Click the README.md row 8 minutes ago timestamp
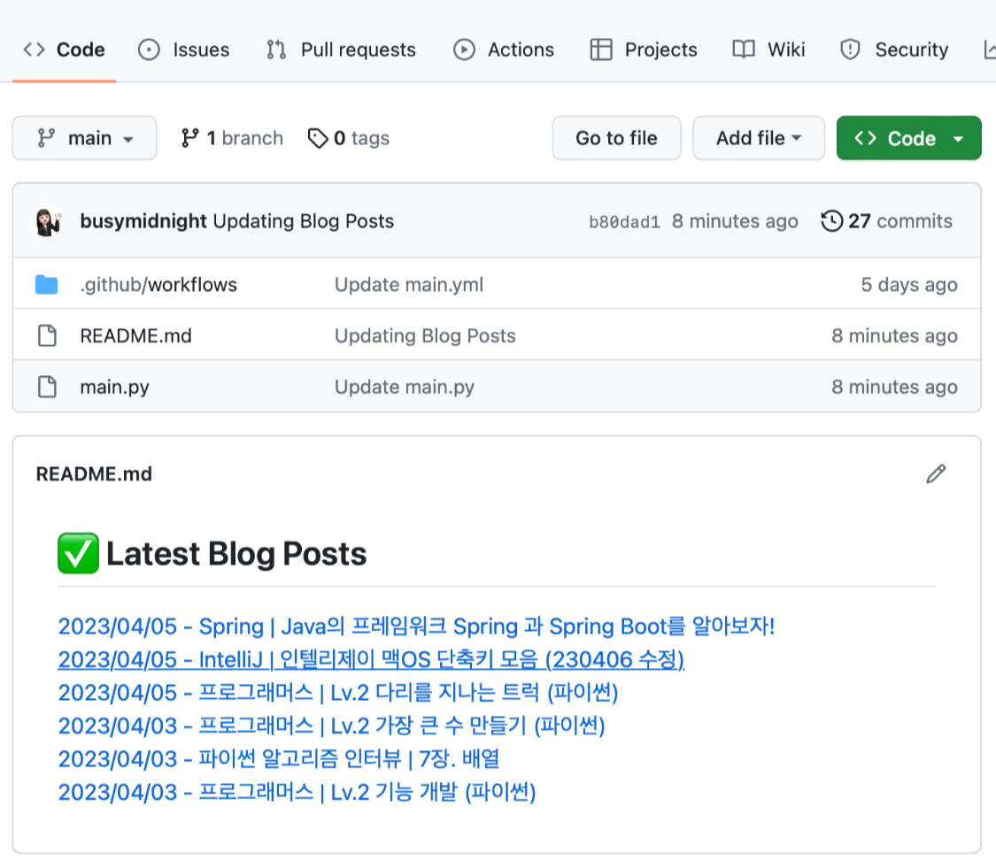 click(894, 335)
